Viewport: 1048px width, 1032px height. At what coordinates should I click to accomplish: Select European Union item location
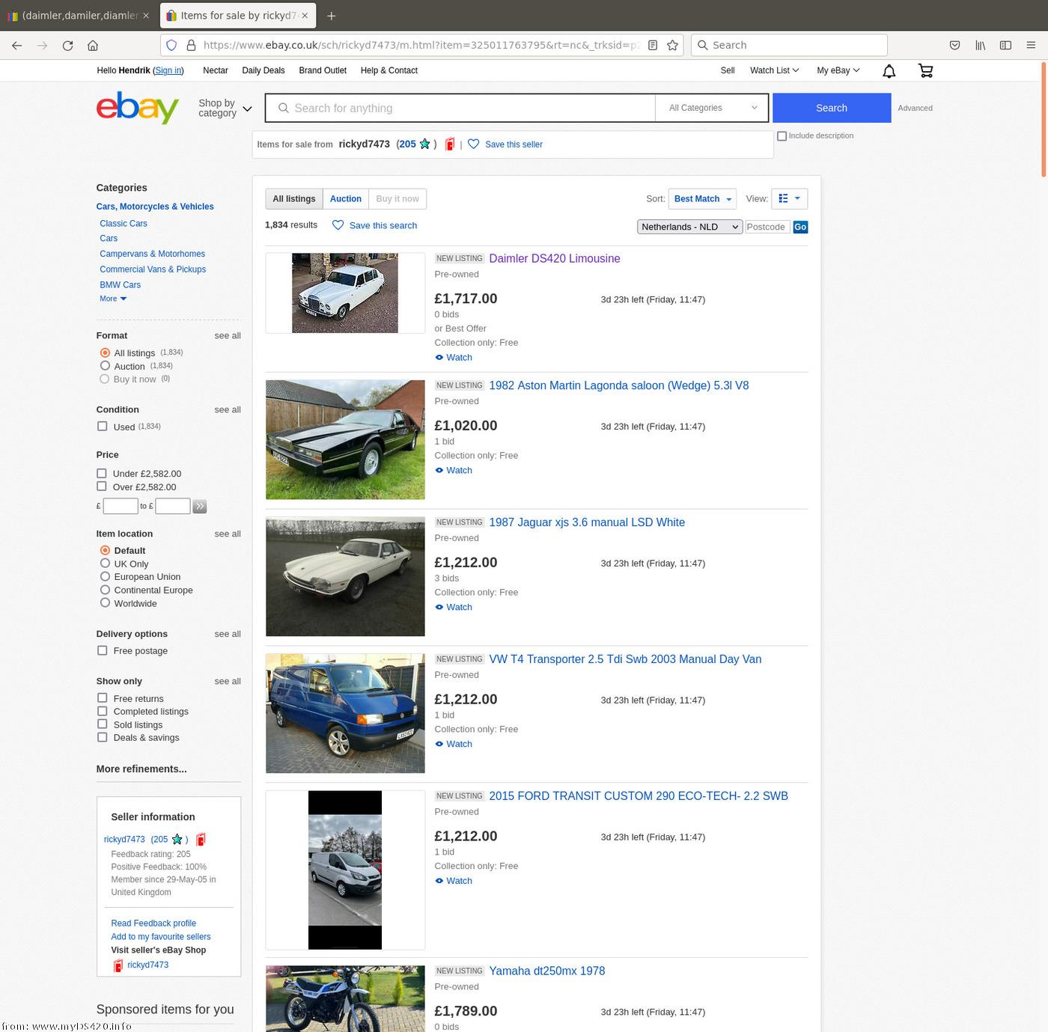tap(105, 576)
